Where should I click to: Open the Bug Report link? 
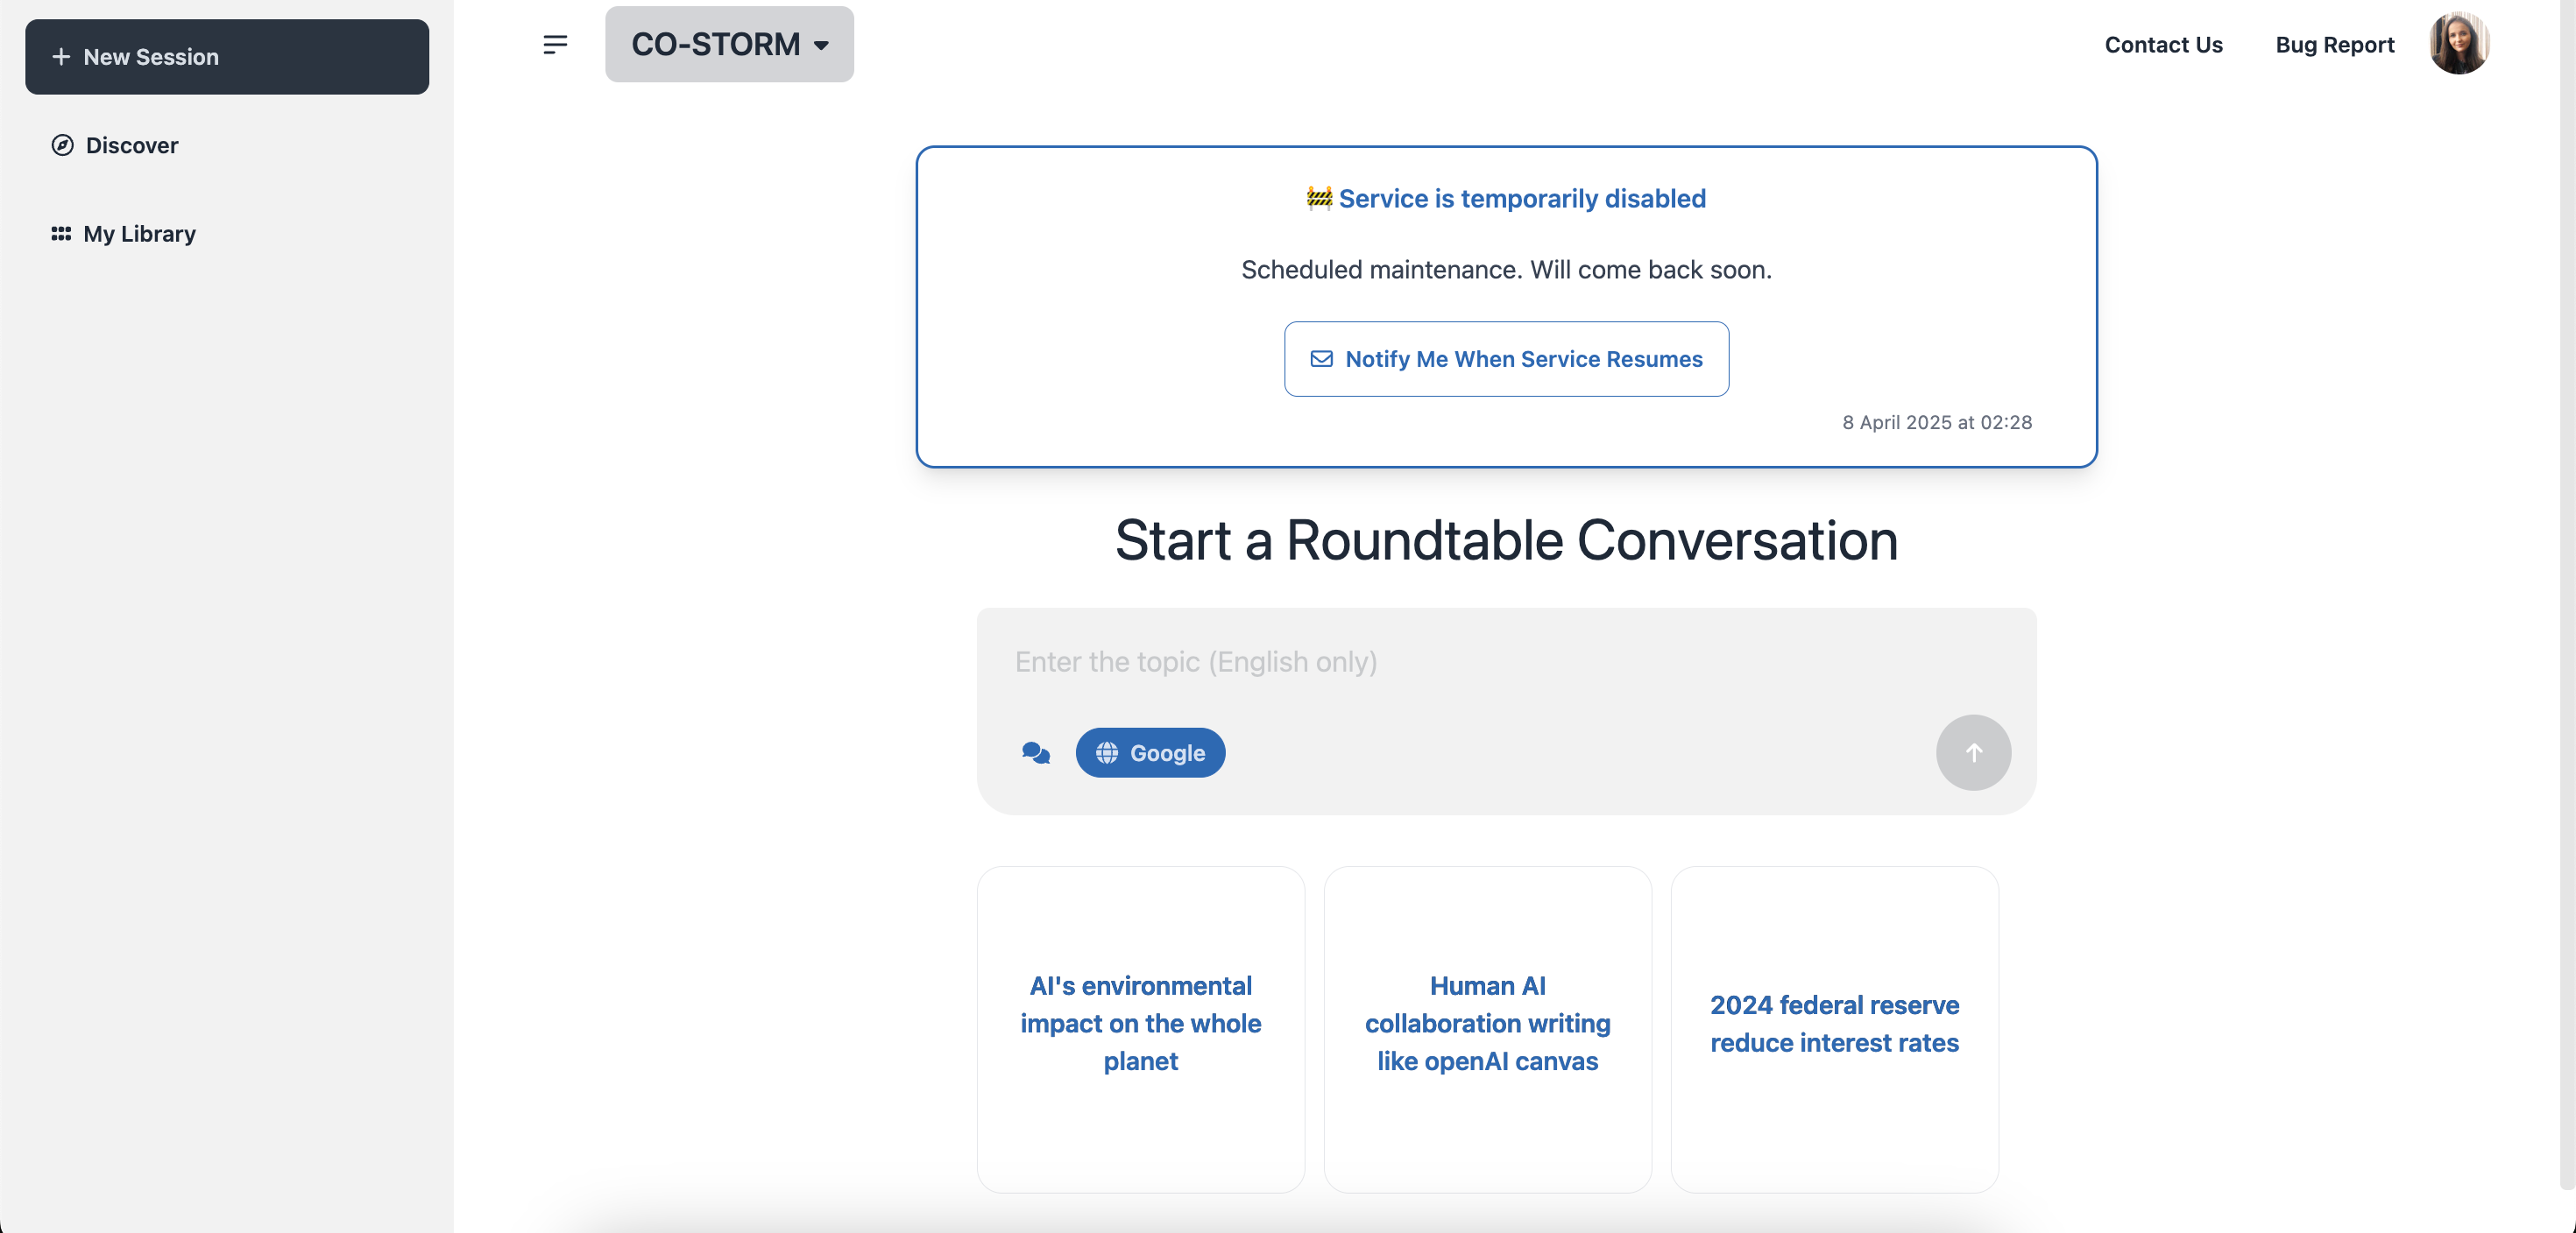[x=2334, y=44]
